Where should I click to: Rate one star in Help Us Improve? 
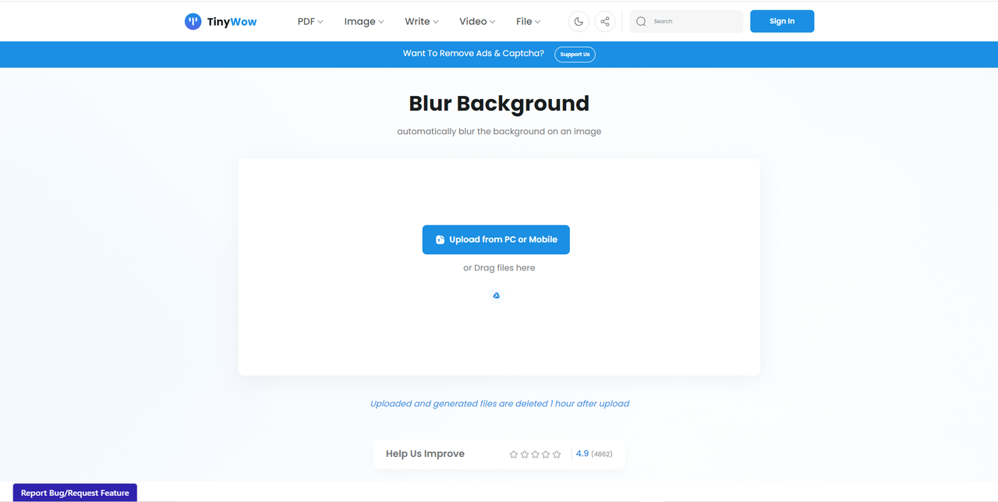pos(514,454)
